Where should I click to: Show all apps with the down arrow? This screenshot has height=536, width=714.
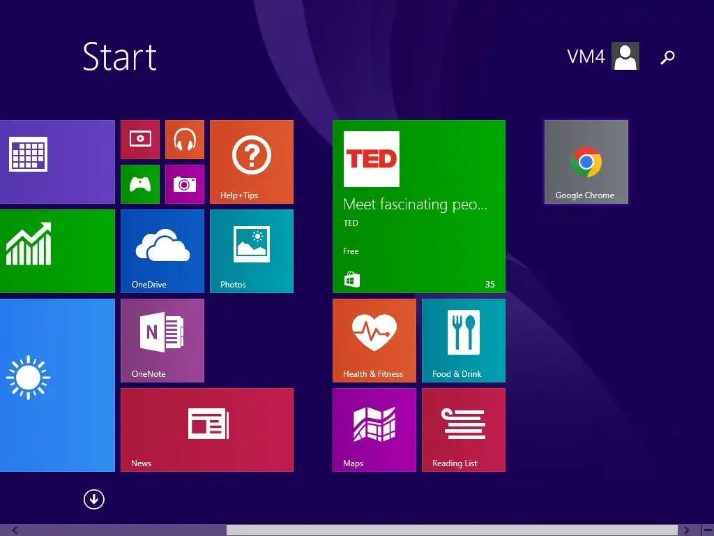(x=94, y=499)
